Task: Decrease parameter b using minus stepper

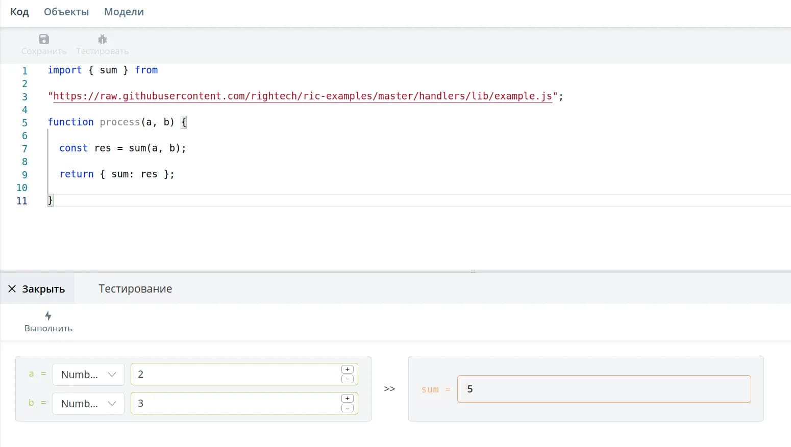Action: (348, 408)
